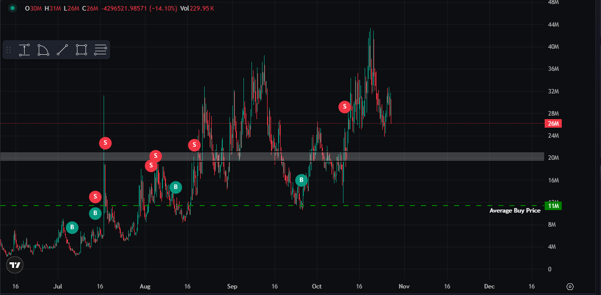601x295 pixels.
Task: Click the Sep label on the time axis
Action: click(x=232, y=286)
